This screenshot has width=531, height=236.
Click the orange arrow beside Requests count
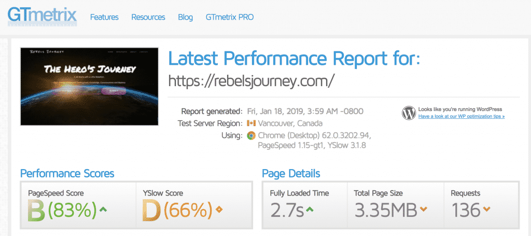pyautogui.click(x=486, y=210)
